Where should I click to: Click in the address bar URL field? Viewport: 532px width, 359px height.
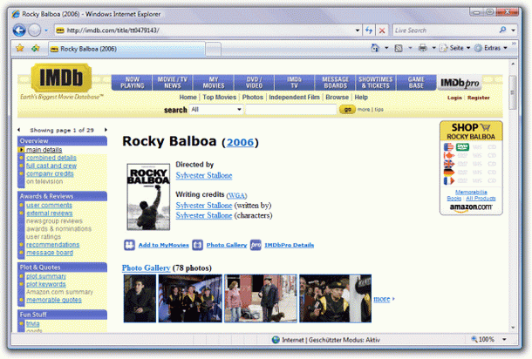click(x=207, y=30)
